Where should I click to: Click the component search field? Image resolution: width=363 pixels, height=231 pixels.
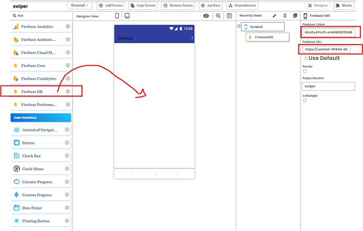tap(42, 16)
